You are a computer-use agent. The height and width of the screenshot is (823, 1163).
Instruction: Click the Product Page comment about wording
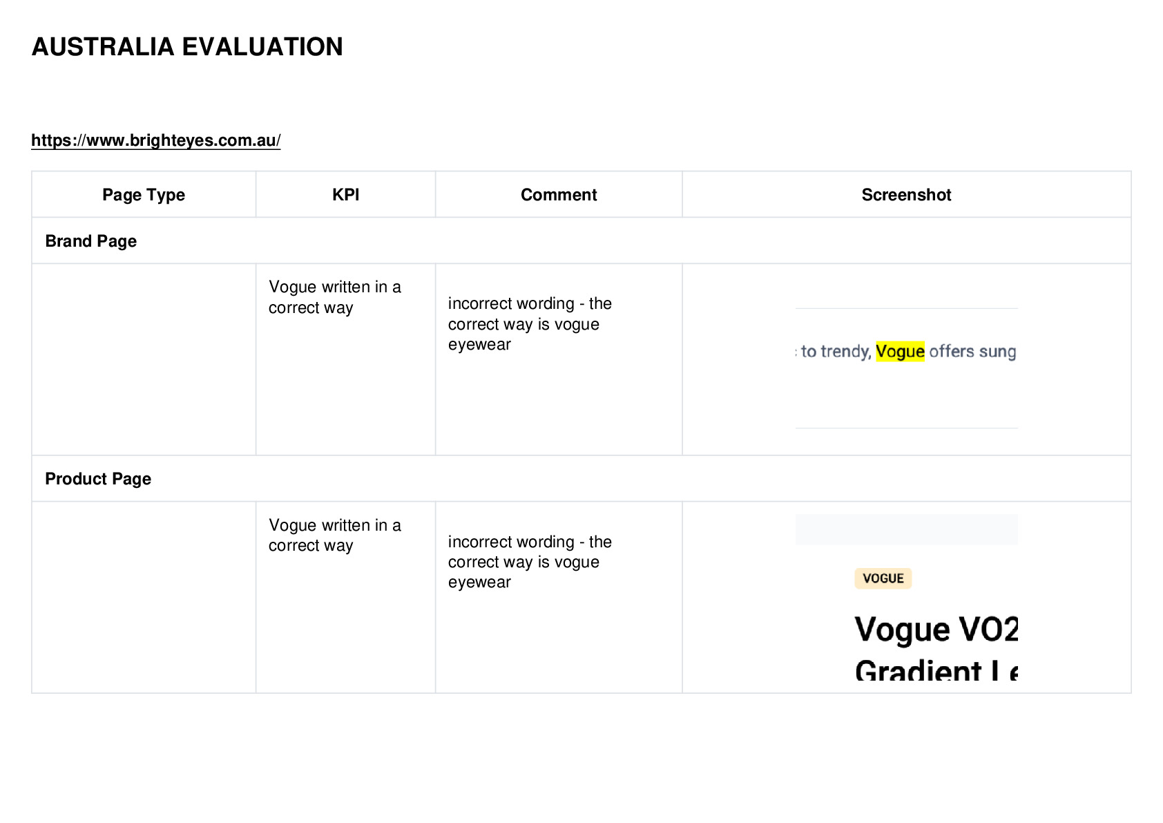530,562
